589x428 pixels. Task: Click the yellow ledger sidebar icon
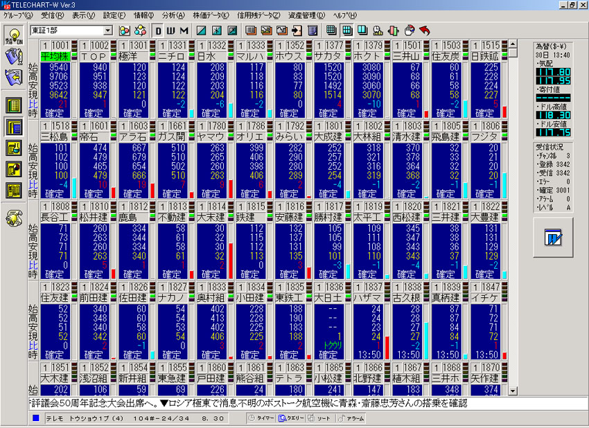pos(14,190)
